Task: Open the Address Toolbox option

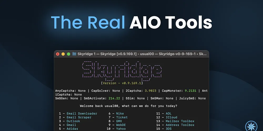Action: (180, 125)
